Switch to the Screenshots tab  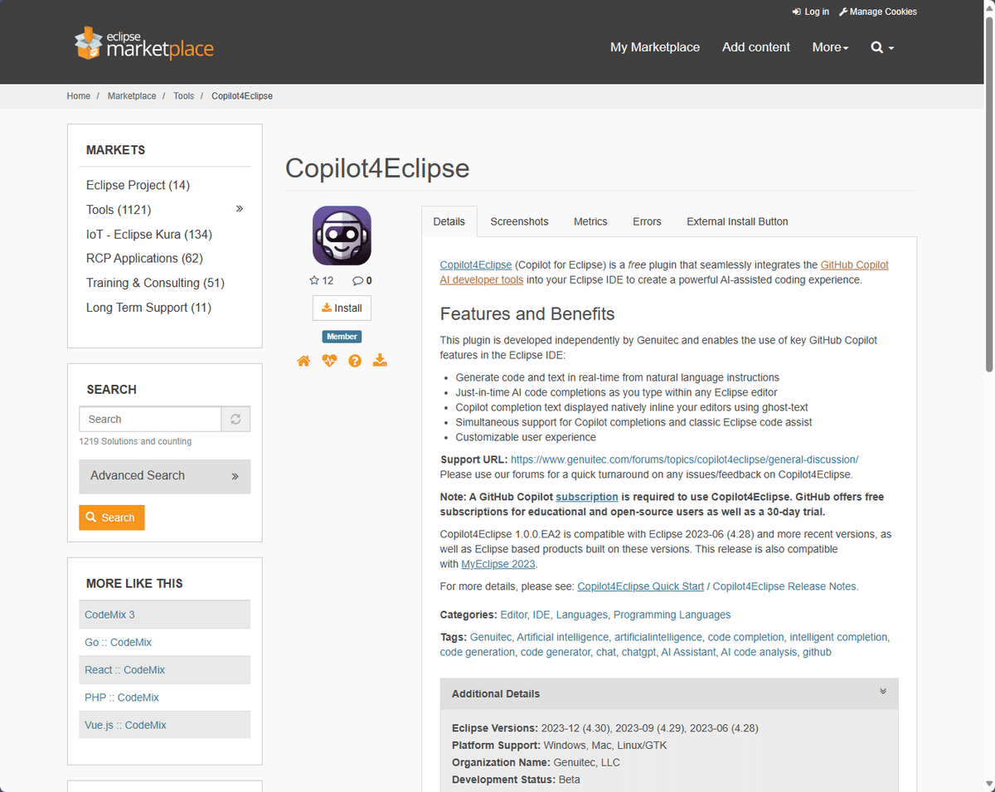(519, 221)
